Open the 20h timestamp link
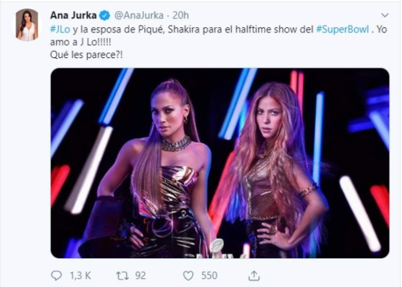The height and width of the screenshot is (287, 402). [182, 15]
